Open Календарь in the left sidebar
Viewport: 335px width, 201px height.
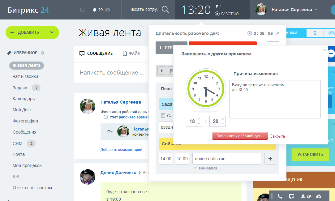click(x=24, y=99)
